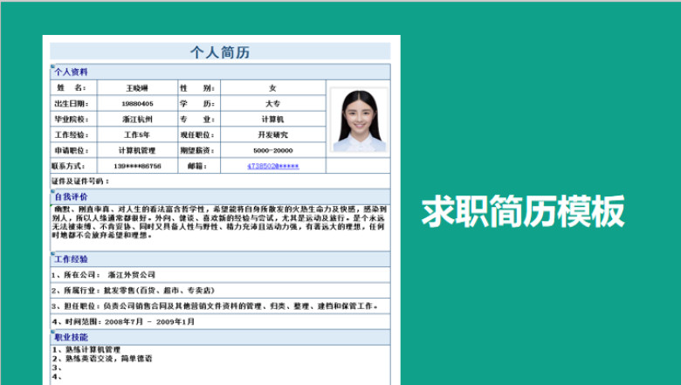The height and width of the screenshot is (385, 681).
Task: Select the current position cell '开发研究'
Action: tap(272, 134)
